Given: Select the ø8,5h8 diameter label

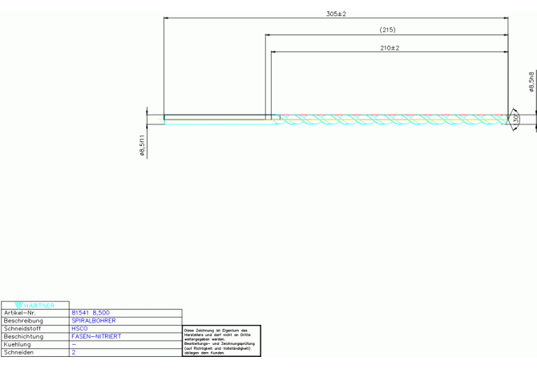Looking at the screenshot, I should click(531, 80).
